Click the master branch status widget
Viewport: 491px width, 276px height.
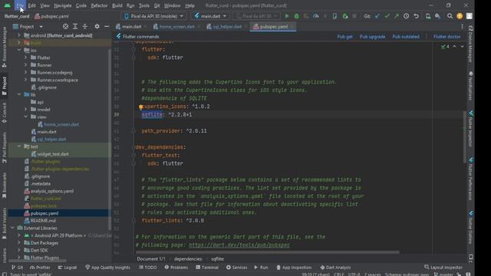(443, 274)
